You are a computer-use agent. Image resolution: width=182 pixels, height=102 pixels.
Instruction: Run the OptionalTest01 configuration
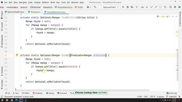click(x=123, y=7)
